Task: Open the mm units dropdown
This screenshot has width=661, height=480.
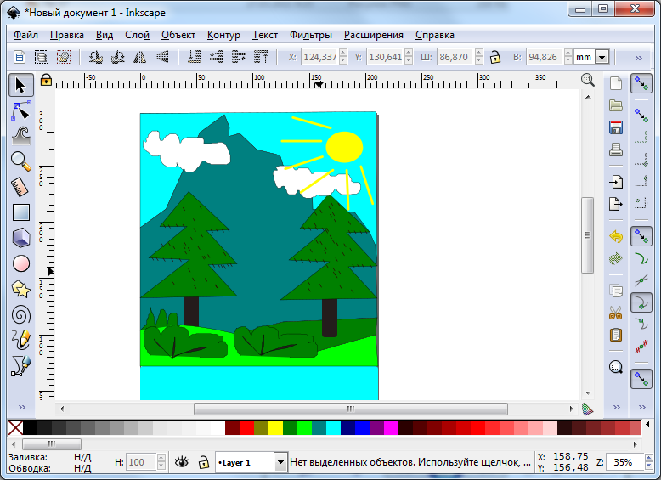Action: point(602,57)
